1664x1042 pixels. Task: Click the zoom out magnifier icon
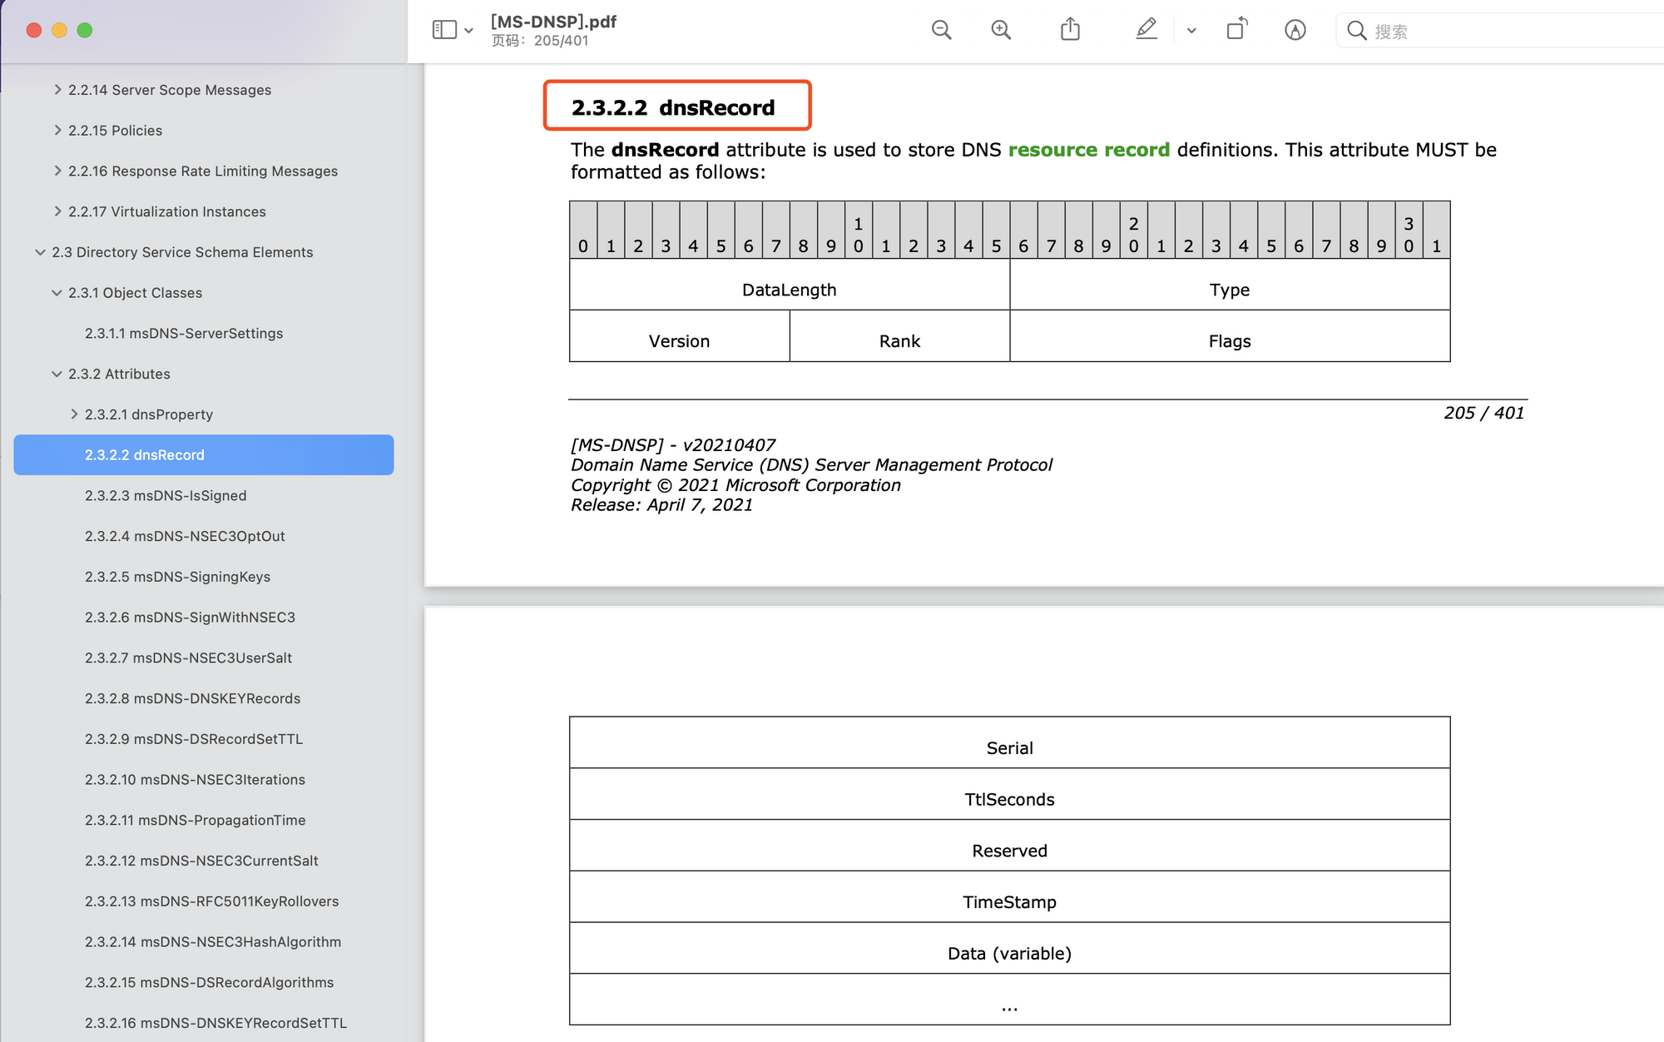tap(941, 31)
